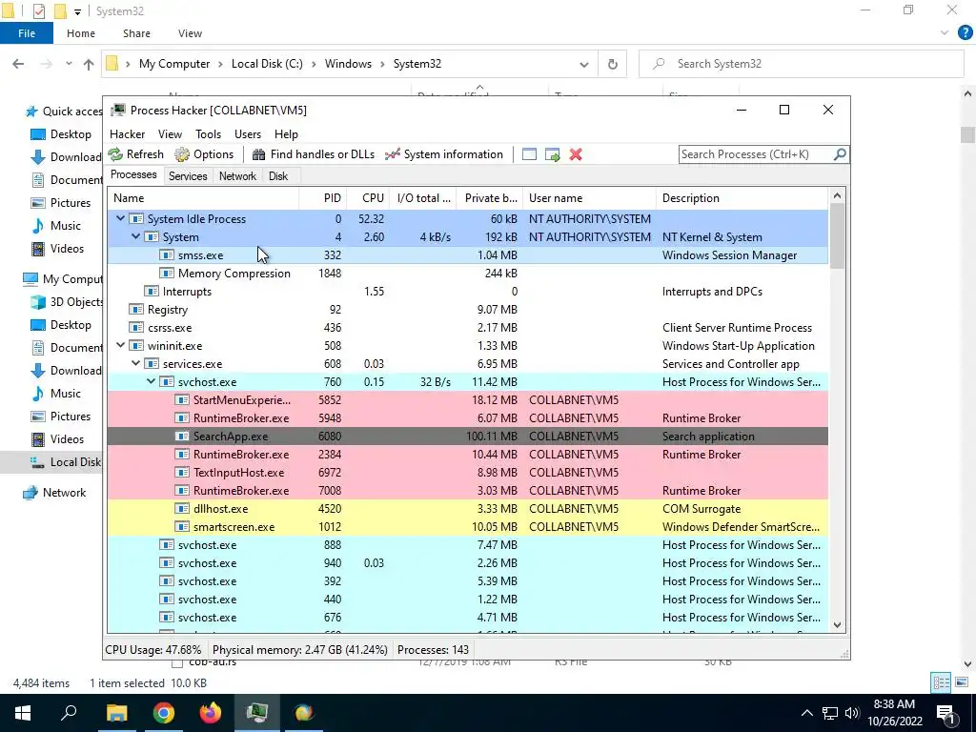Show hidden system tray icons
976x732 pixels.
[x=806, y=713]
